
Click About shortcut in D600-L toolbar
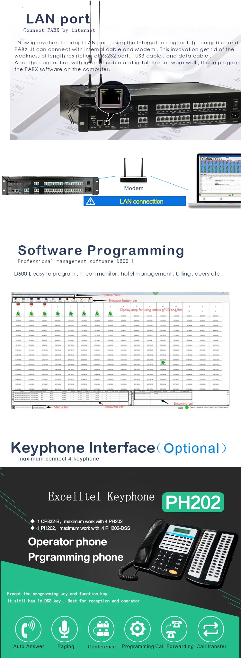click(81, 300)
